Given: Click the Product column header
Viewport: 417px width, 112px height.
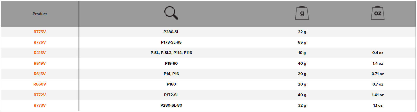Looking at the screenshot, I should pyautogui.click(x=40, y=14).
